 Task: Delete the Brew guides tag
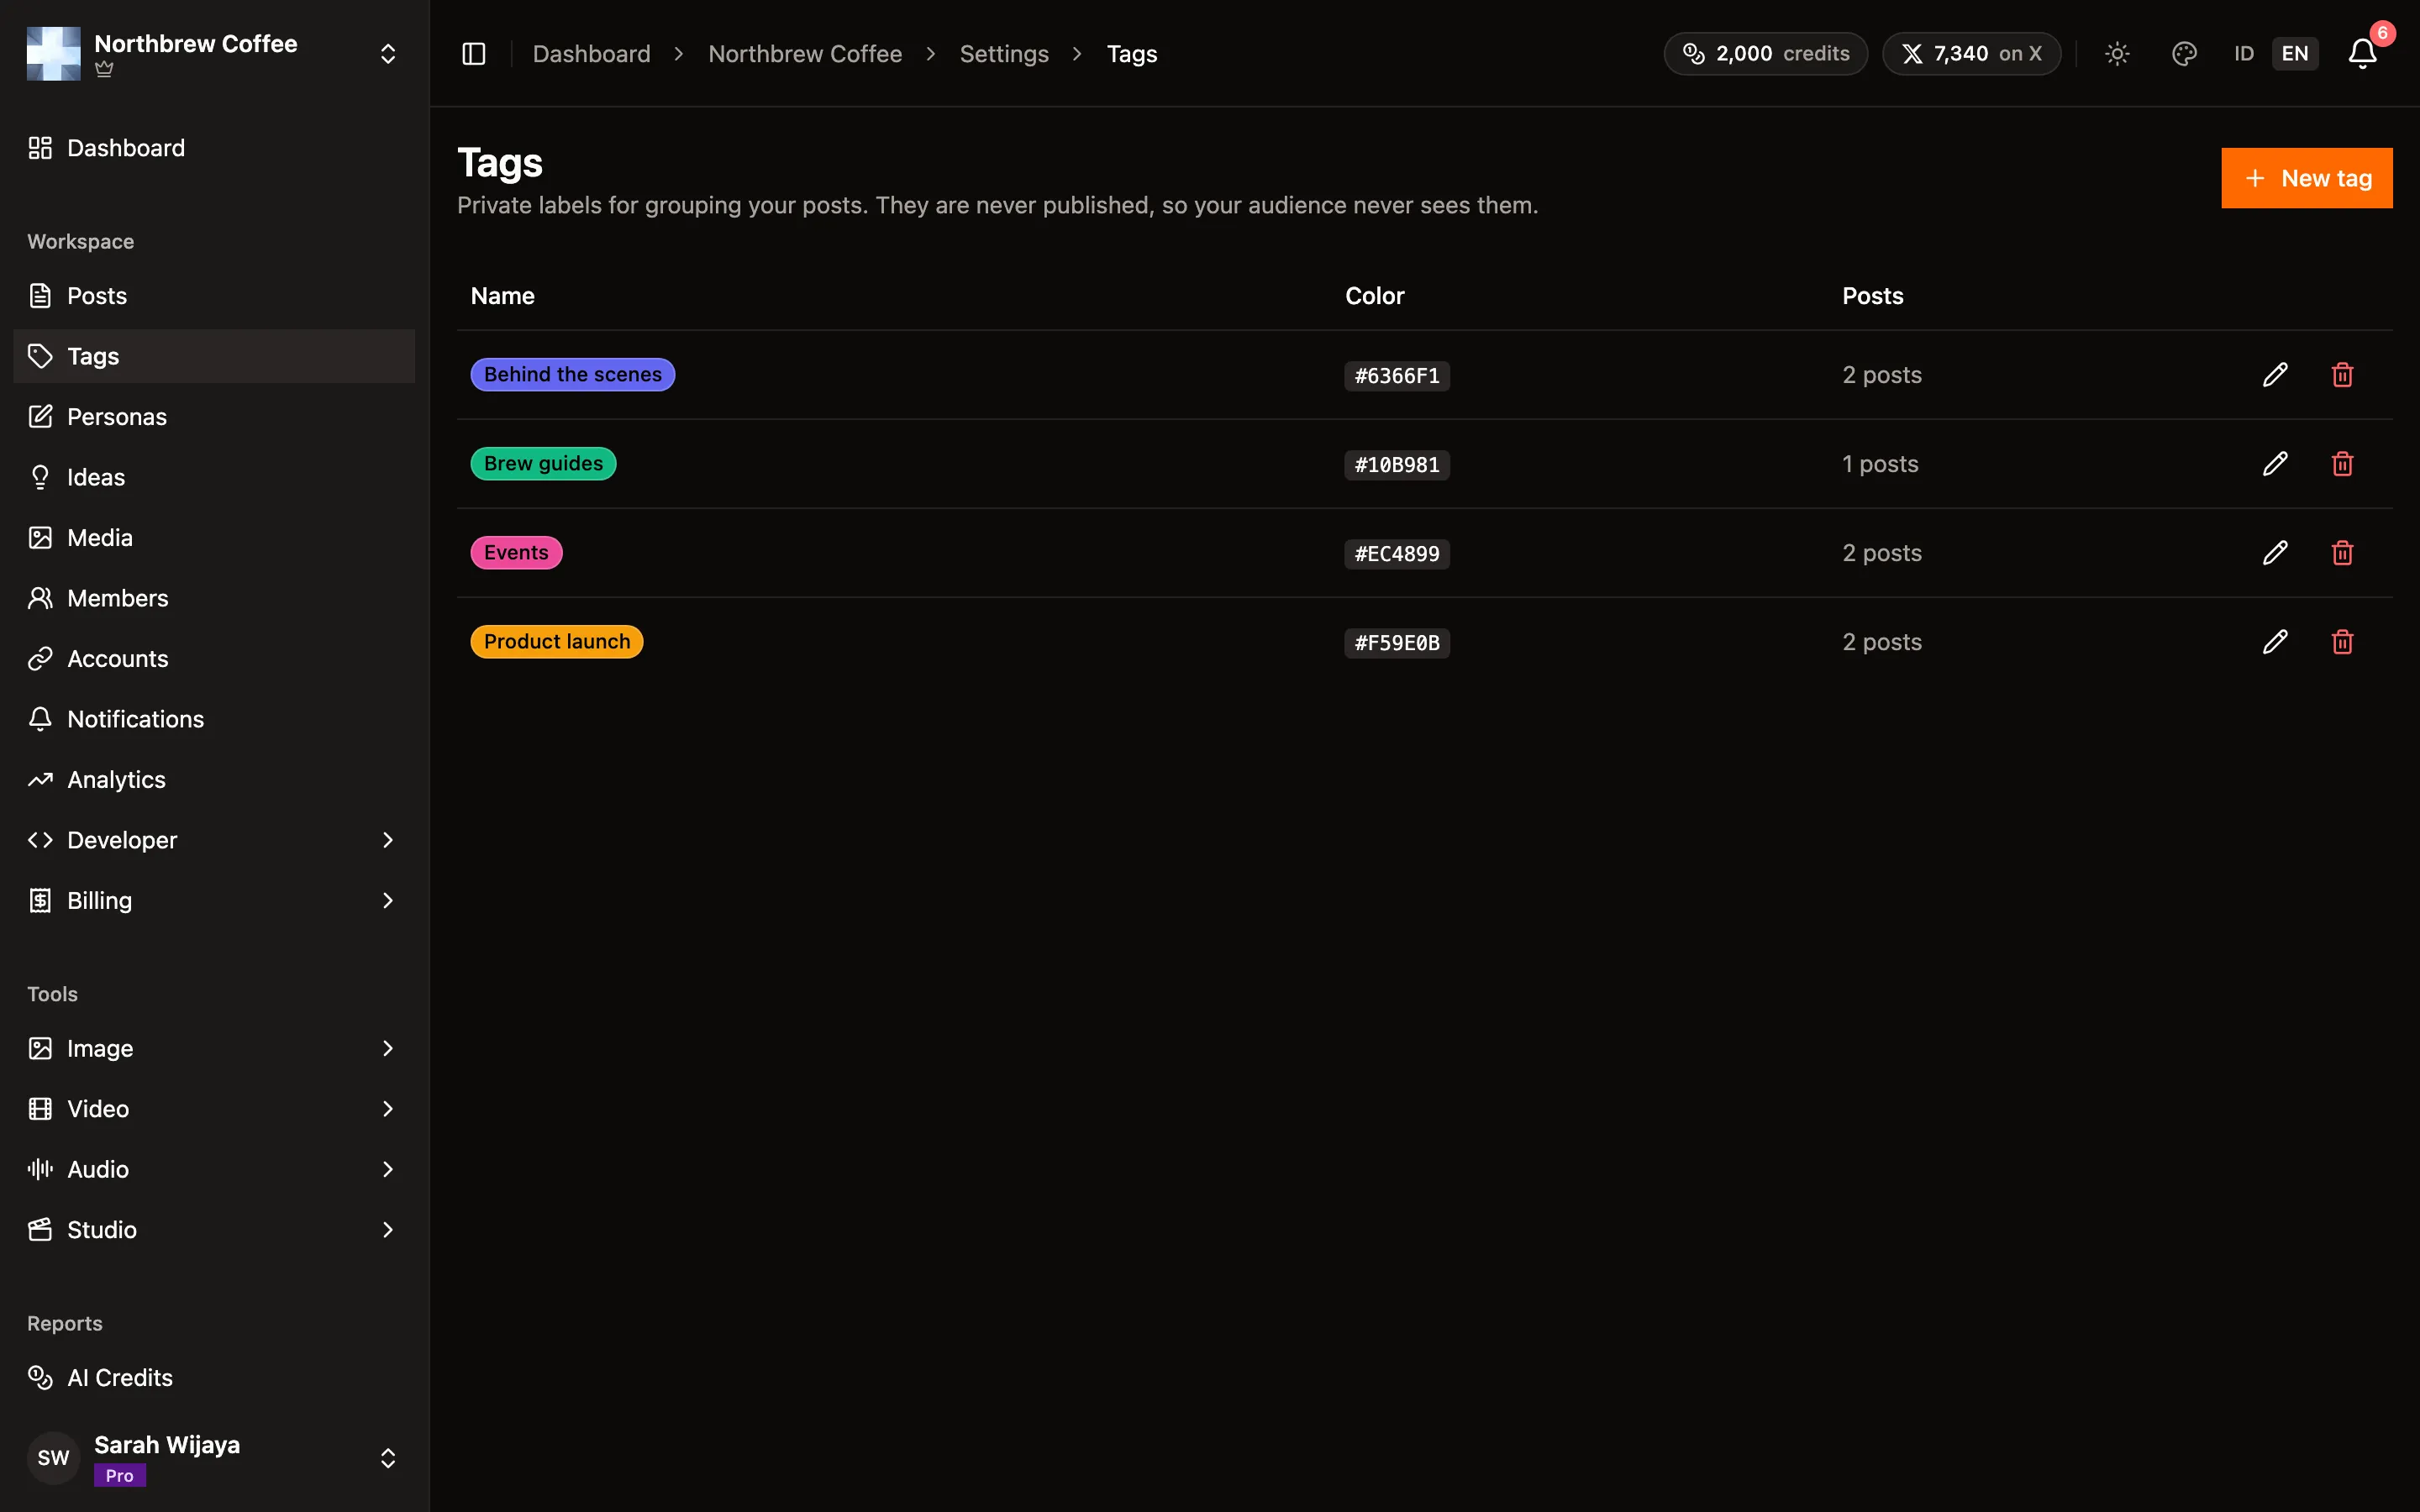[x=2342, y=464]
